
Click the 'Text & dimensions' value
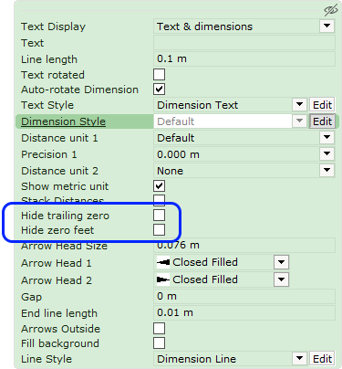(204, 26)
